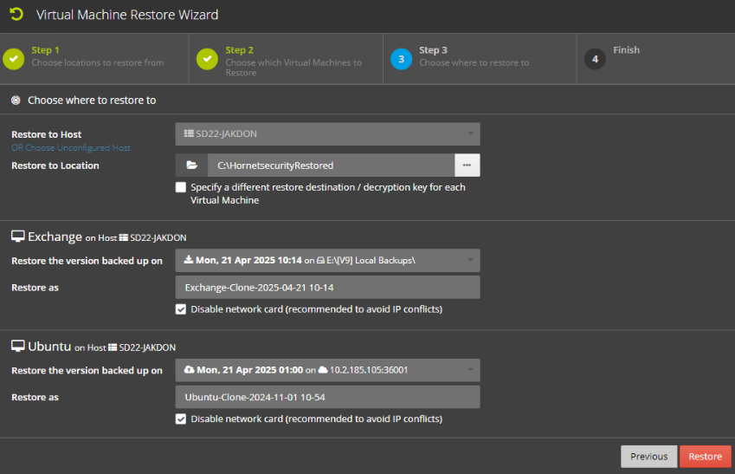The image size is (735, 474).
Task: Enable different restore destination per Virtual Machine
Action: point(180,187)
